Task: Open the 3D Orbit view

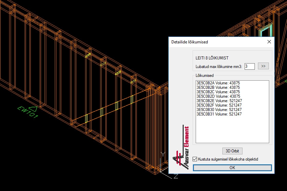Action: pos(232,151)
